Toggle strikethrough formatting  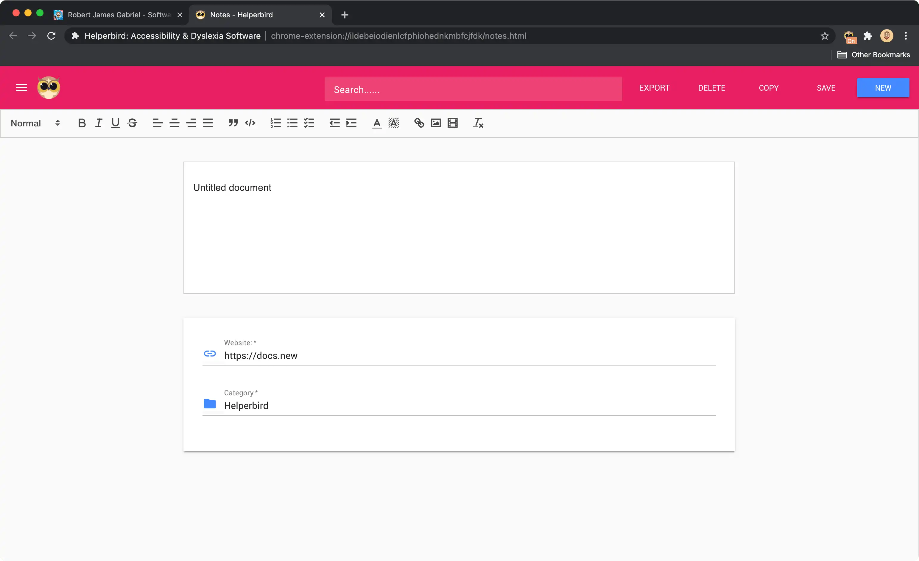pos(132,123)
